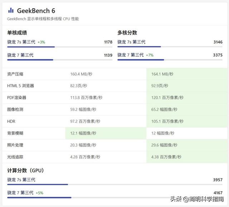Click the 65.2 幅图像/秒 value
Viewport: 229px width, 207px height.
coord(164,110)
